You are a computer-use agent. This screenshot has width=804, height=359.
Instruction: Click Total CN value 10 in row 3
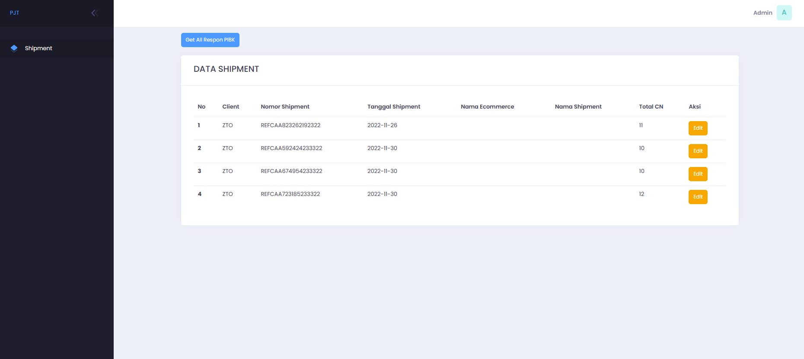[x=641, y=171]
